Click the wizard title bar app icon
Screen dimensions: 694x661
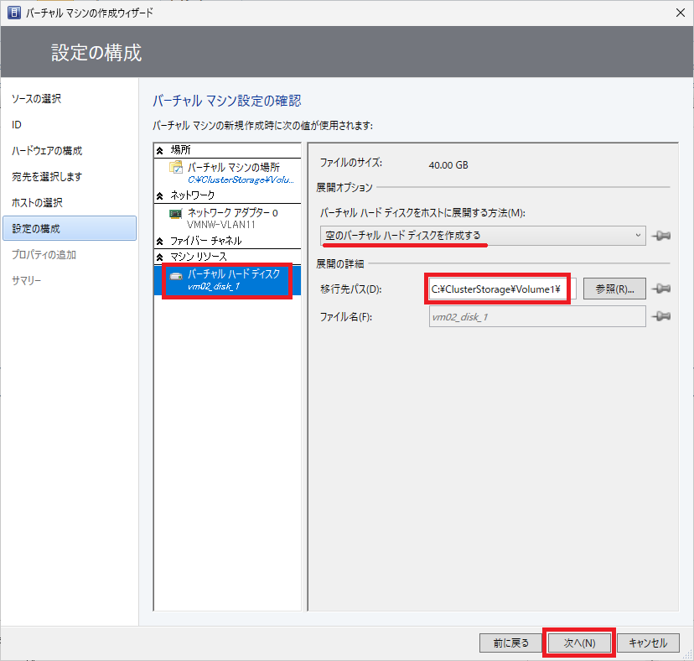(14, 13)
